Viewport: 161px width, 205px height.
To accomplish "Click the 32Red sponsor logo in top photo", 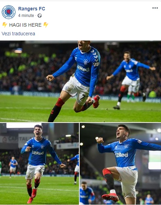I will [x=83, y=69].
